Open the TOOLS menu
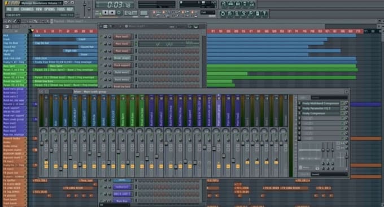Screen dimensions: 384x207 pyautogui.click(x=61, y=9)
